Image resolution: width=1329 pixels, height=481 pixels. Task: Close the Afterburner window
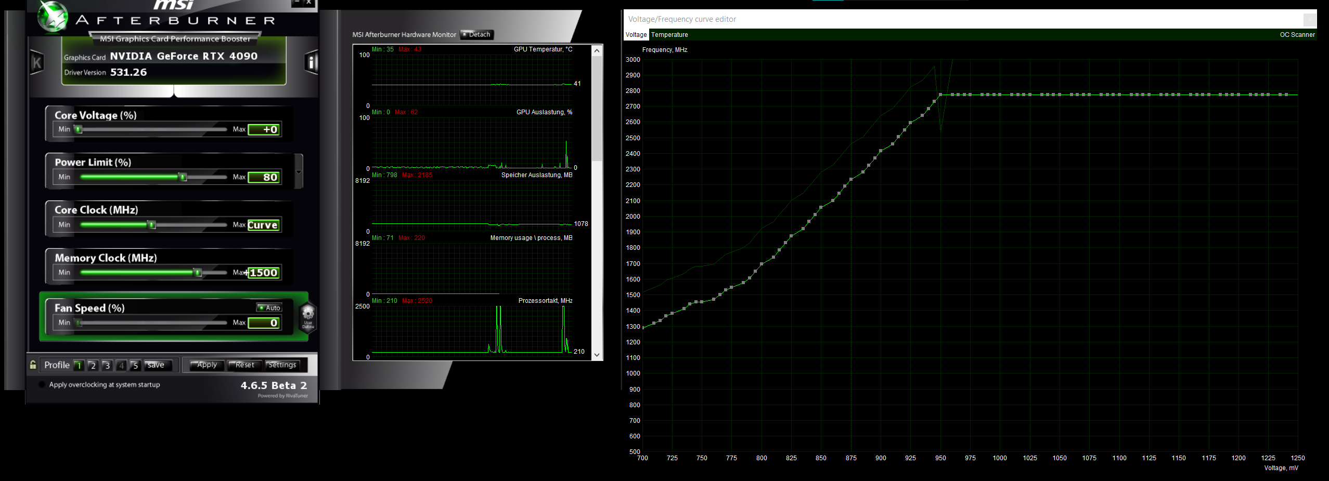click(308, 3)
